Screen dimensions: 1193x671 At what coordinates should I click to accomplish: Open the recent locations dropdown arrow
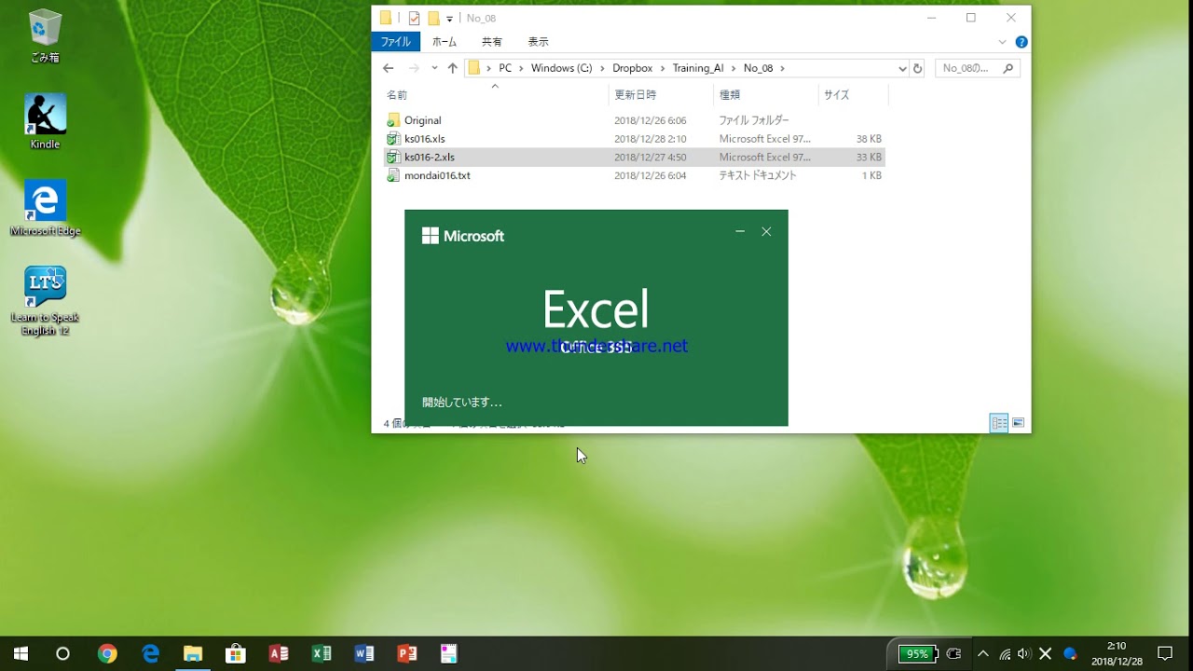(434, 68)
